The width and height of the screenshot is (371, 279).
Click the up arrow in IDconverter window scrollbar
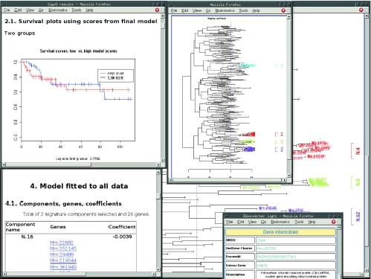click(x=339, y=227)
